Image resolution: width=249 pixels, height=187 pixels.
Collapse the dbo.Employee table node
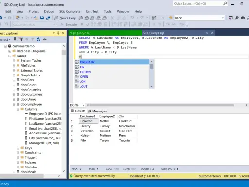[x=14, y=104]
